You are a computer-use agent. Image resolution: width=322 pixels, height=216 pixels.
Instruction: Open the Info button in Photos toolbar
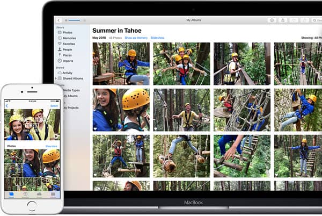(272, 20)
